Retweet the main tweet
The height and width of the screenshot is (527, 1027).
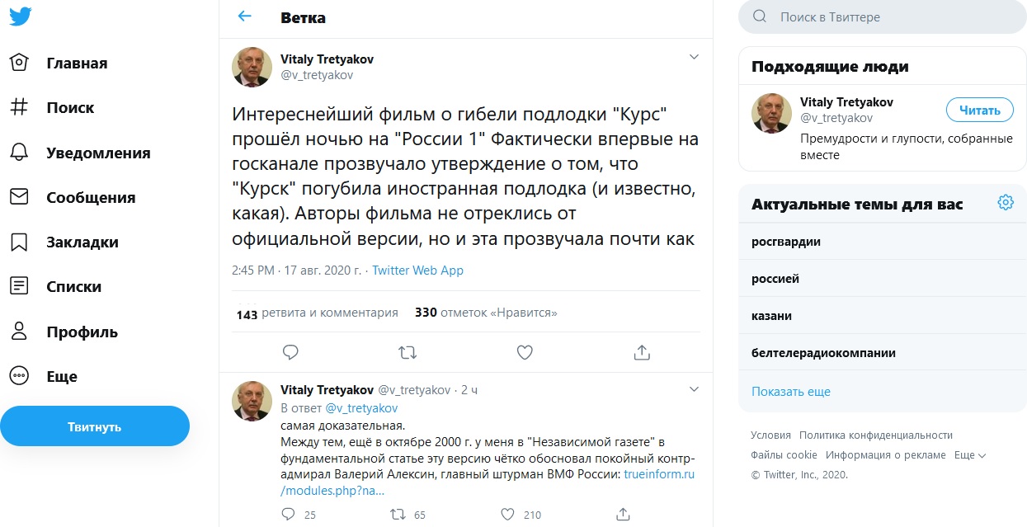pyautogui.click(x=408, y=352)
